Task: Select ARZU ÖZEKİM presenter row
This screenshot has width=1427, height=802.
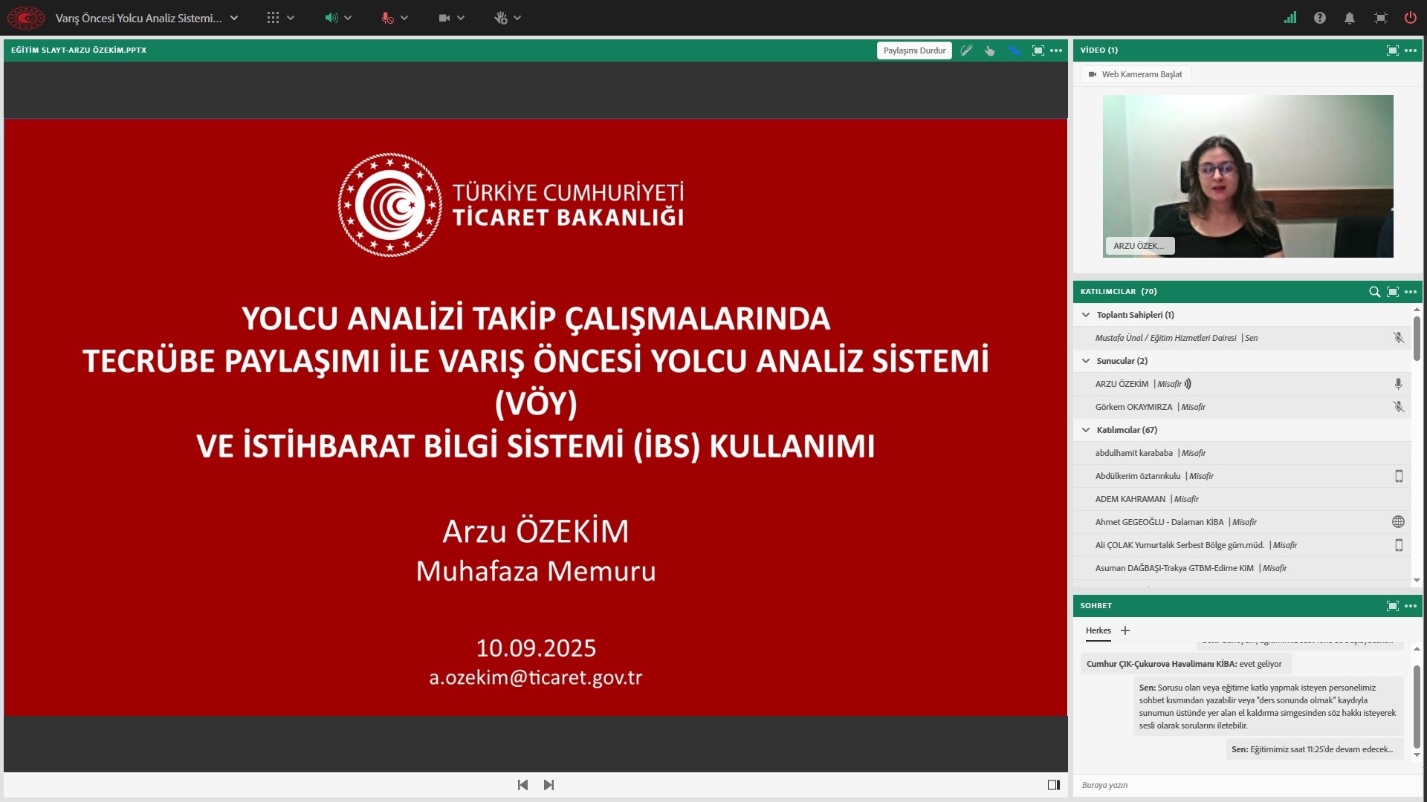Action: tap(1242, 384)
